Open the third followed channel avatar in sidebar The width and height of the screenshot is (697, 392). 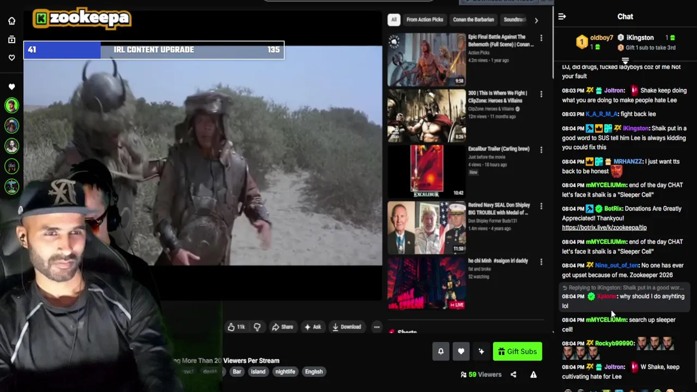point(11,146)
